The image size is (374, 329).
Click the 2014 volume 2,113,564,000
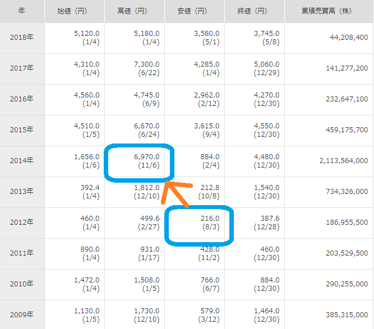pyautogui.click(x=343, y=160)
